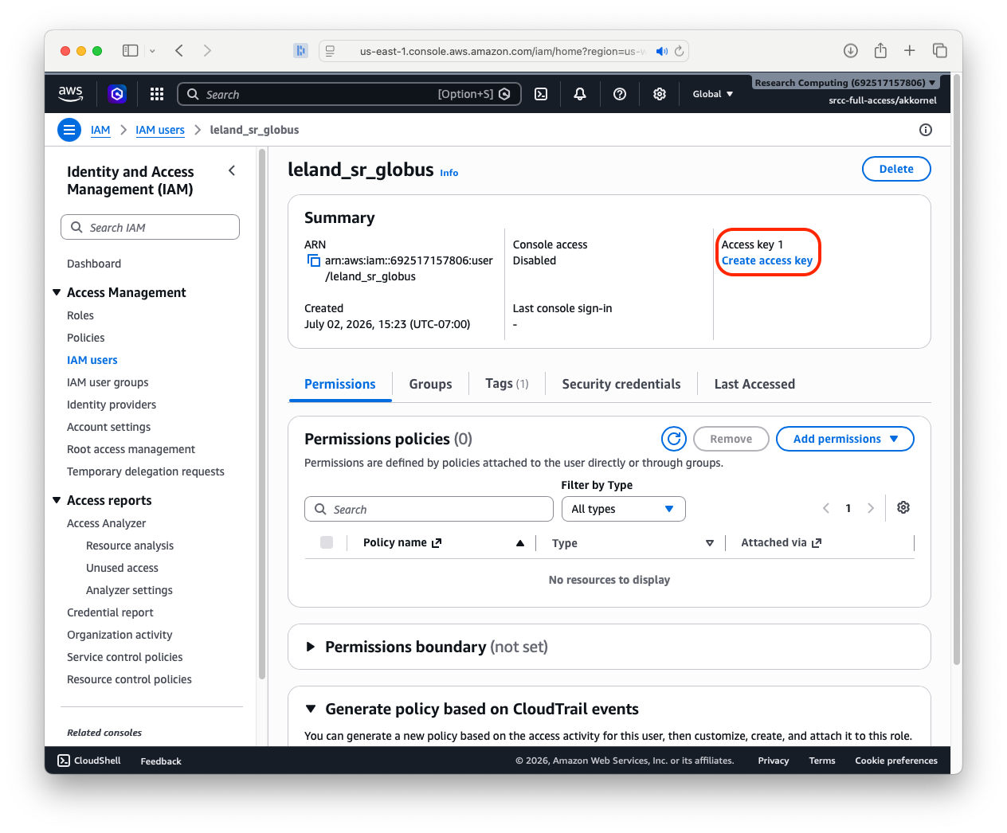Open the Add permissions dropdown

(845, 439)
